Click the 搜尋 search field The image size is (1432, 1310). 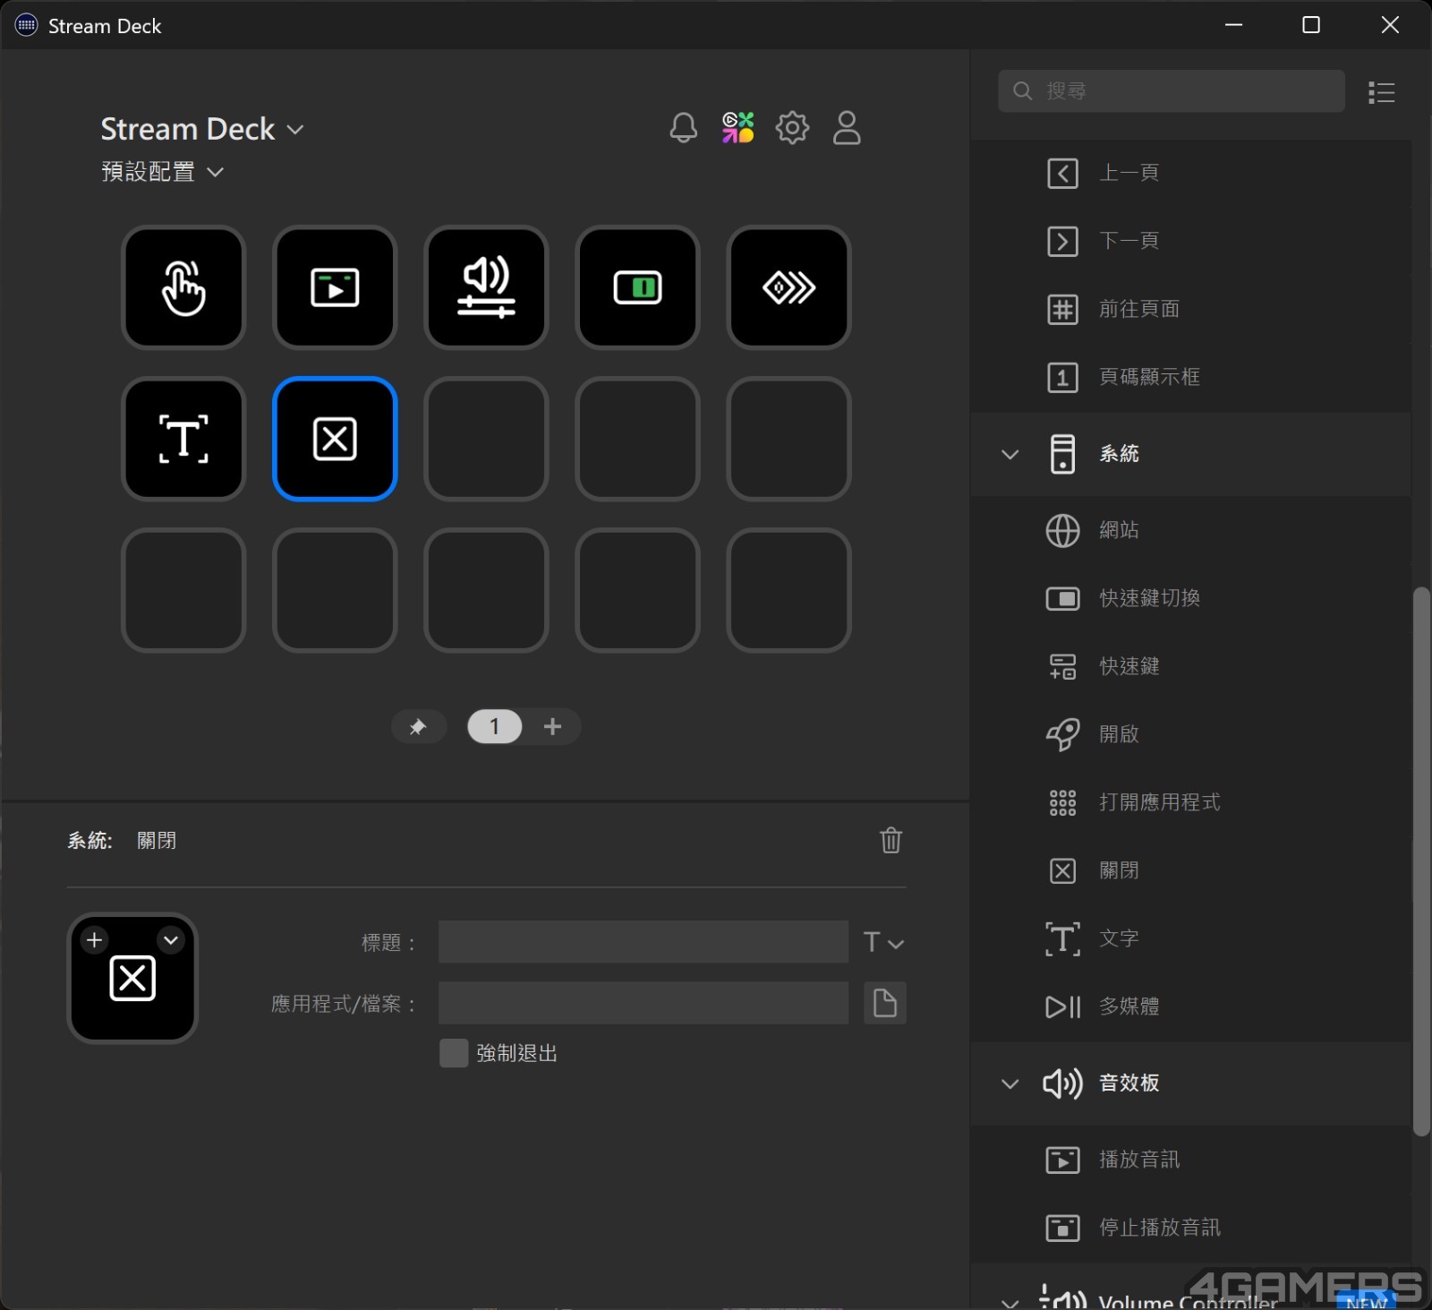tap(1171, 90)
